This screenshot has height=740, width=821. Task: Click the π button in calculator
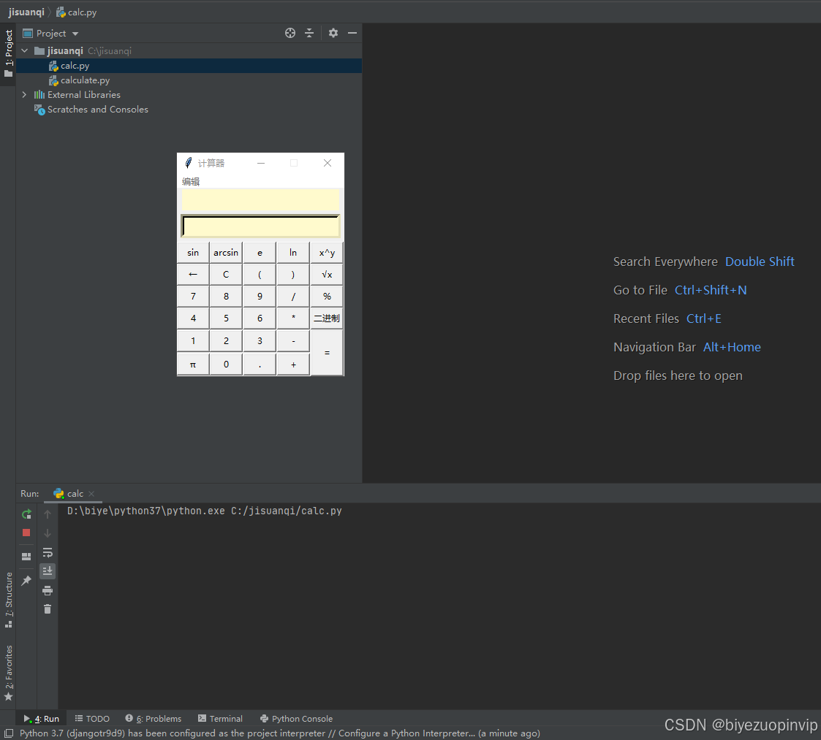pyautogui.click(x=193, y=365)
